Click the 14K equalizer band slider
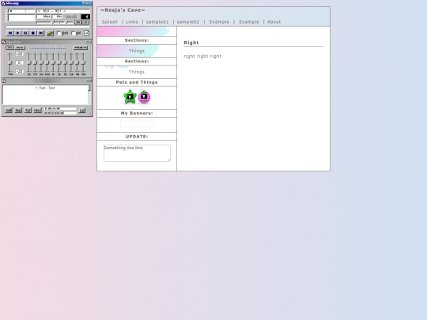Viewport: 427px width, 320px height. point(77,63)
